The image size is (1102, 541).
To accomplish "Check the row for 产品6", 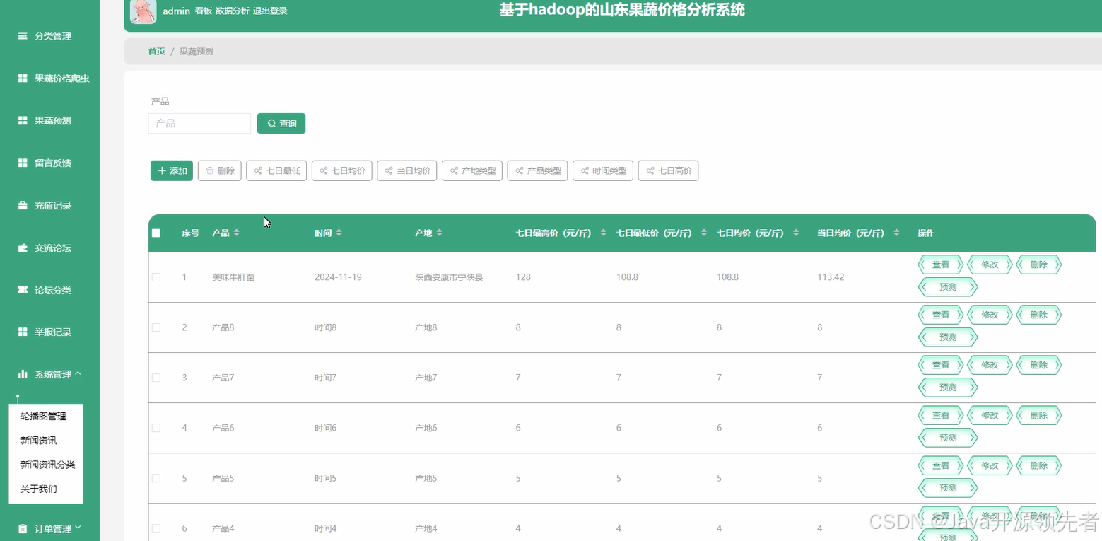I will [x=156, y=428].
